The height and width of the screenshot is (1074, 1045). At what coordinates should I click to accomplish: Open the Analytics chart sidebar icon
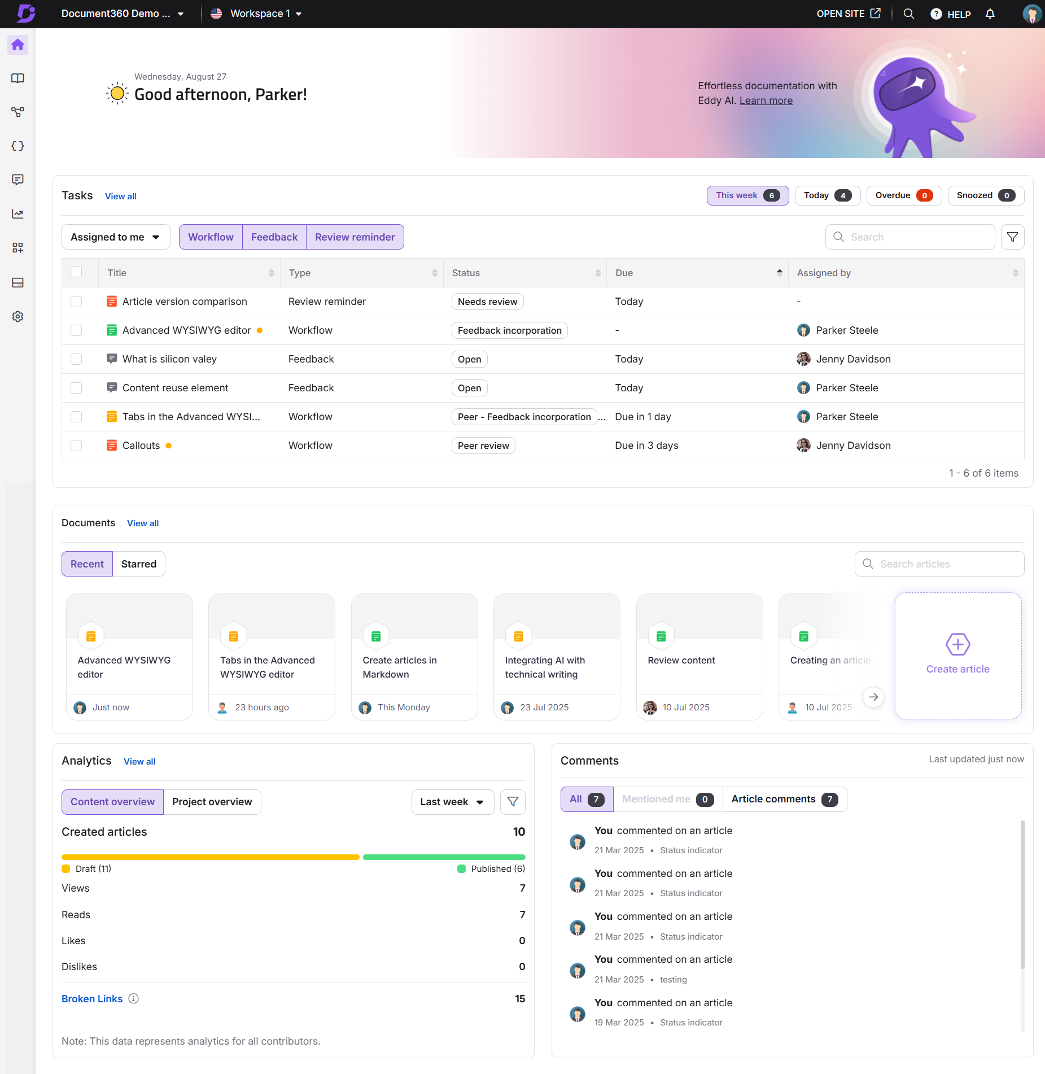[x=18, y=214]
